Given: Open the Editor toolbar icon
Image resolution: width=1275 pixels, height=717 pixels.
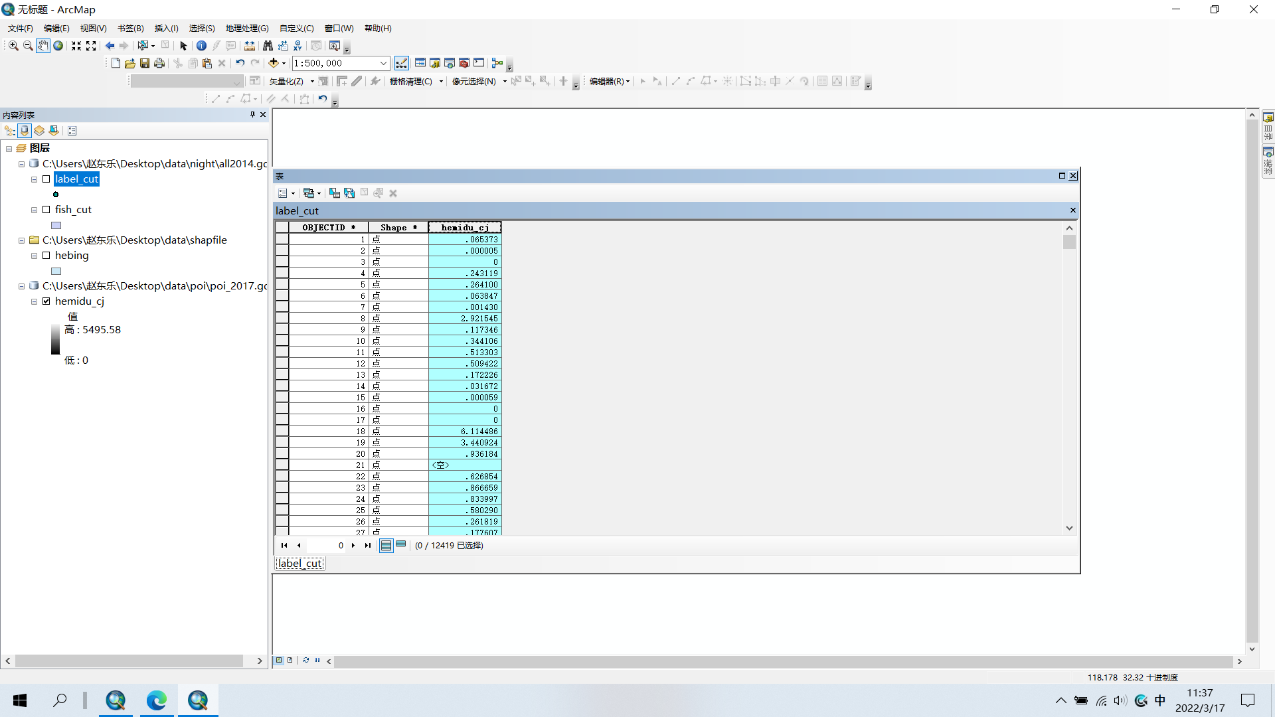Looking at the screenshot, I should 402,63.
